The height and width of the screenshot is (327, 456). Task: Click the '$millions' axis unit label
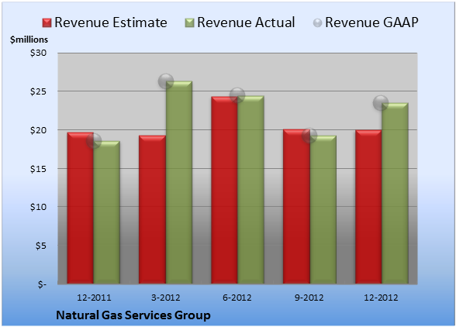pos(29,40)
